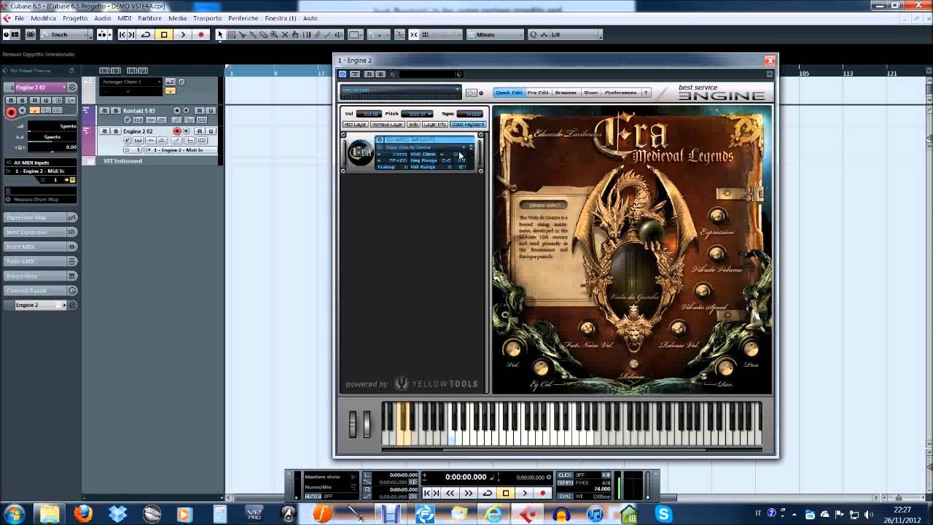Screen dimensions: 933x525
Task: Open Engine Preferences tab
Action: click(x=621, y=93)
